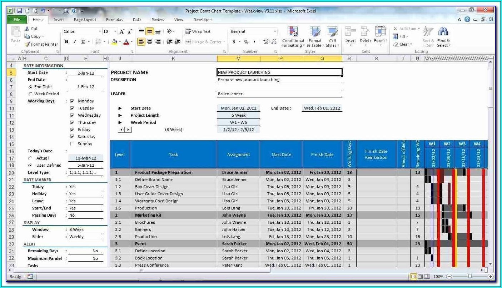The height and width of the screenshot is (288, 502).
Task: Toggle Bold formatting in Font group
Action: (x=66, y=42)
